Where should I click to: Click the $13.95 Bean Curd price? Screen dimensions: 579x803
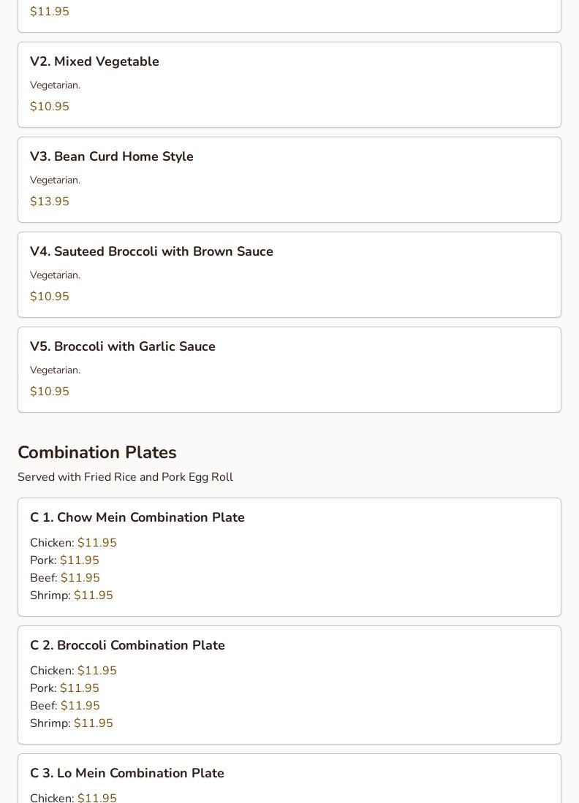[x=50, y=202]
